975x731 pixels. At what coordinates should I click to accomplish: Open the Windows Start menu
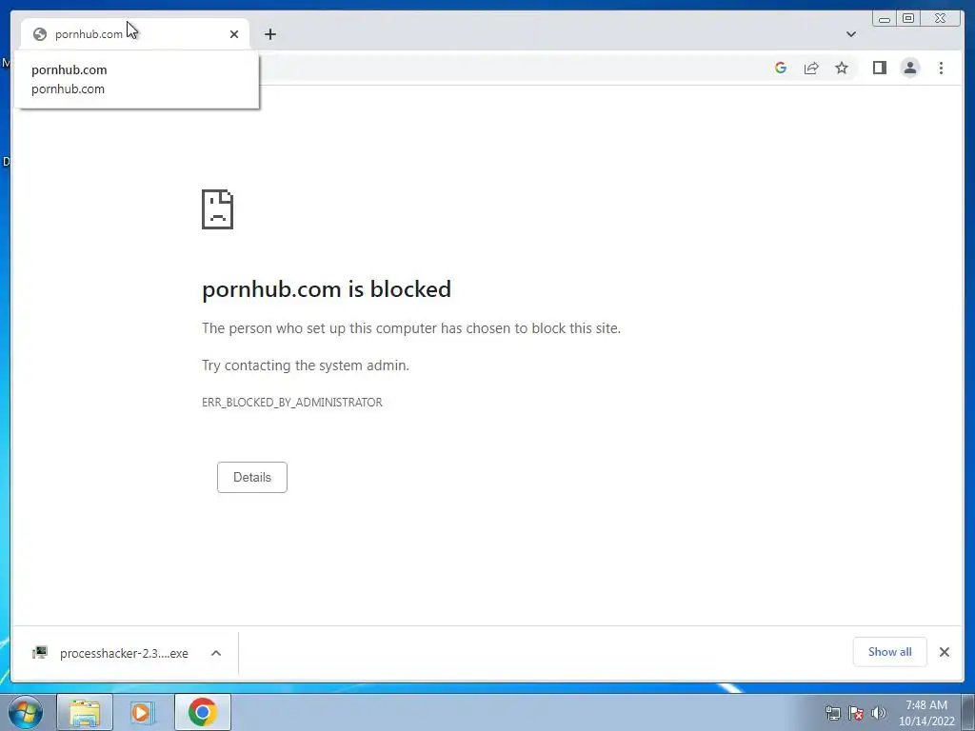coord(25,712)
